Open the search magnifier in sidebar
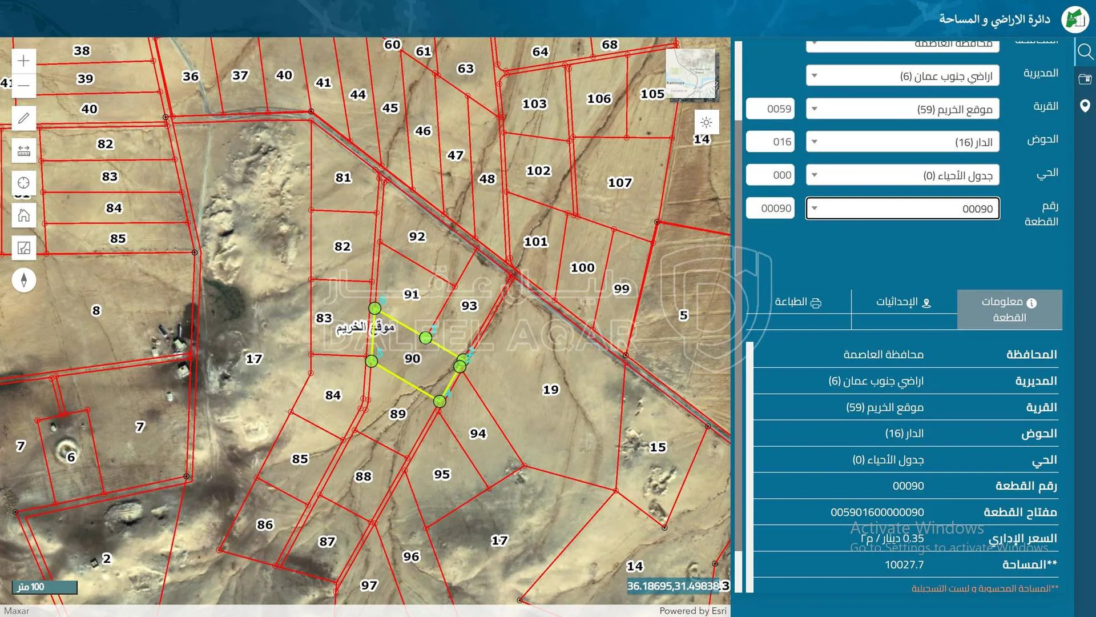Viewport: 1096px width, 617px height. [1085, 52]
